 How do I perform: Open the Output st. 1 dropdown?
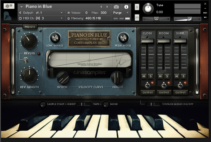tap(41, 12)
